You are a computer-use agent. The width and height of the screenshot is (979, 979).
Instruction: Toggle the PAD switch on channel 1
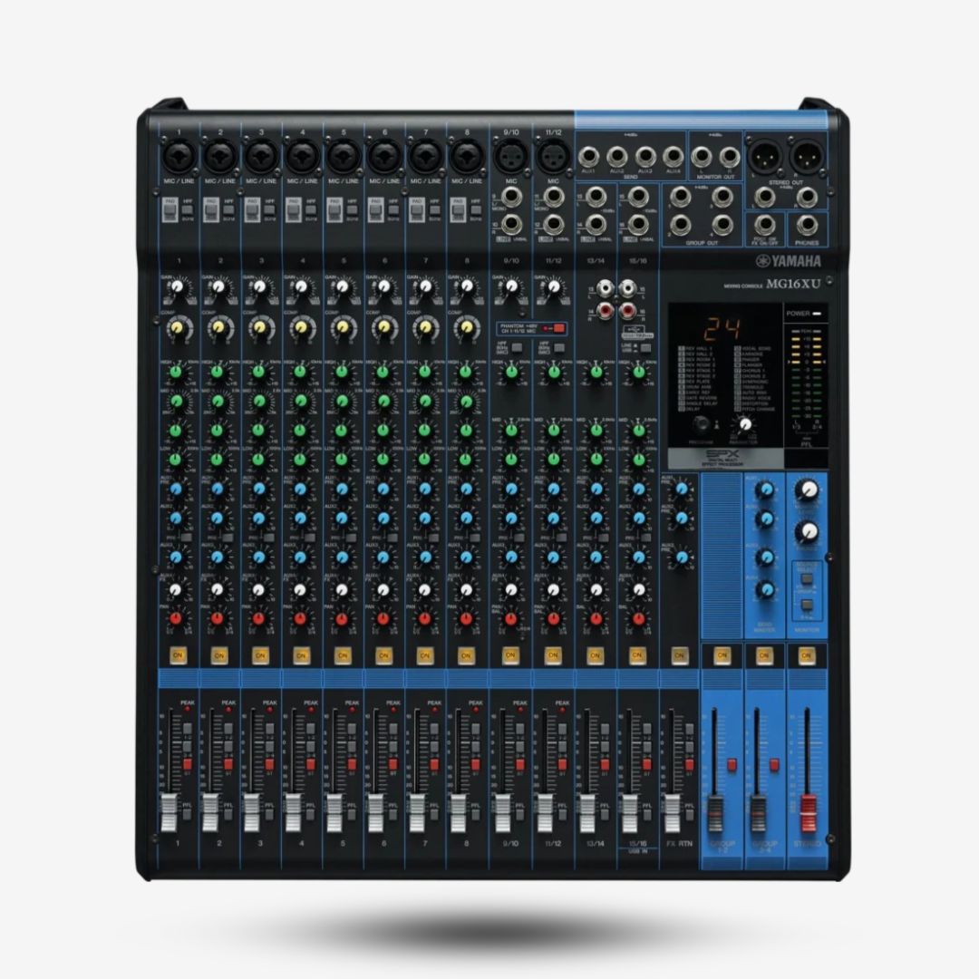point(170,209)
